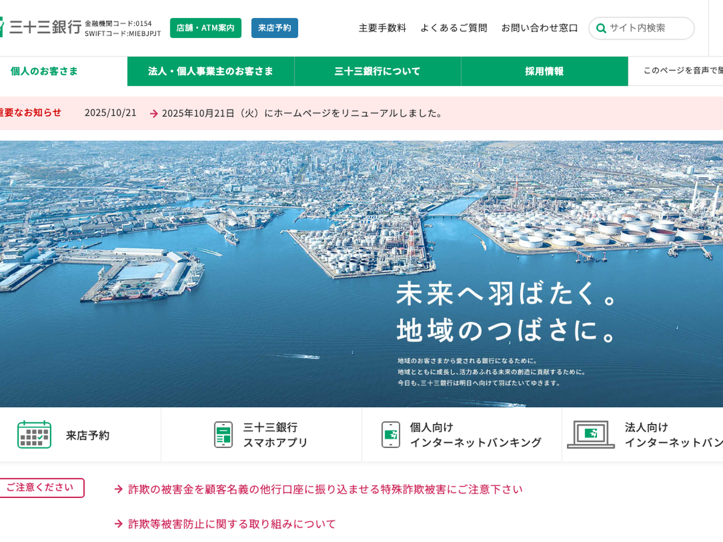Click the smartphone app icon
The height and width of the screenshot is (542, 723).
point(223,434)
